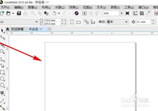Click the All pages layout icon

tap(86, 22)
